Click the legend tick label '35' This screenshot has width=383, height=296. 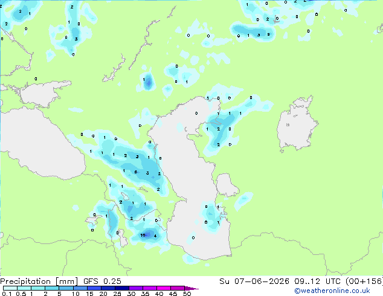click(x=145, y=294)
